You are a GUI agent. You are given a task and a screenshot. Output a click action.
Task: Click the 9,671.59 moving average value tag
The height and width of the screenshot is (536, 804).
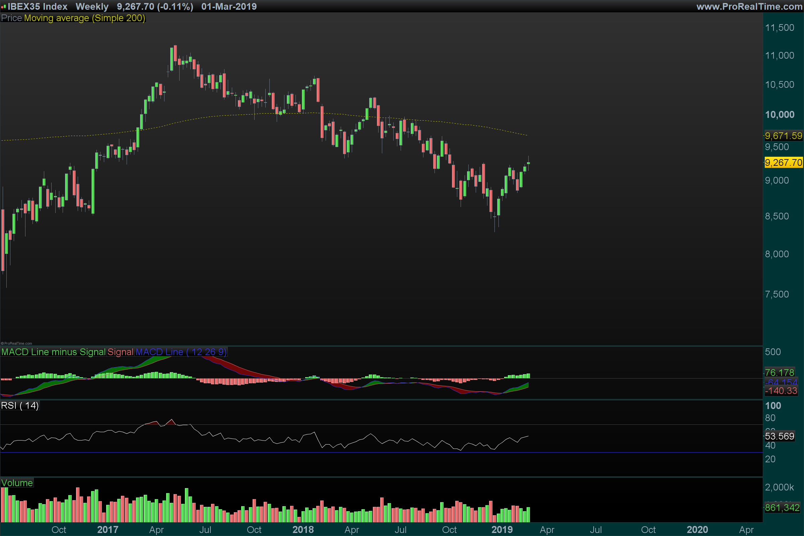[783, 136]
